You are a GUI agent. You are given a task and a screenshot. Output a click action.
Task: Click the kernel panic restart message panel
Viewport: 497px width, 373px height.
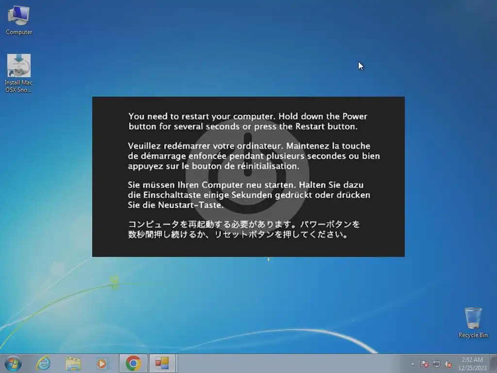coord(248,177)
